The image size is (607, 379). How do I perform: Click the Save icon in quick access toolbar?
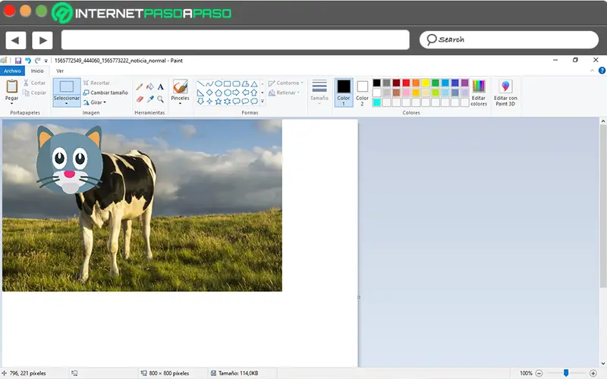pos(17,61)
